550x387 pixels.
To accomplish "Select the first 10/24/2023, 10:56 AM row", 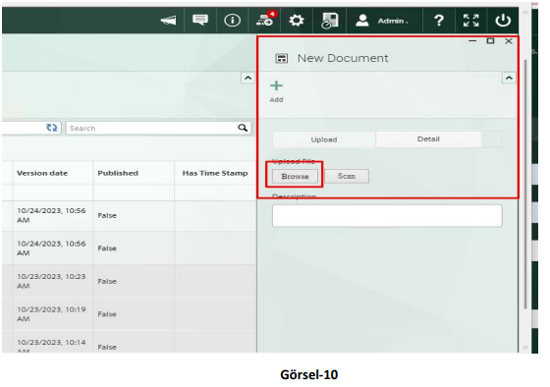I will click(129, 215).
